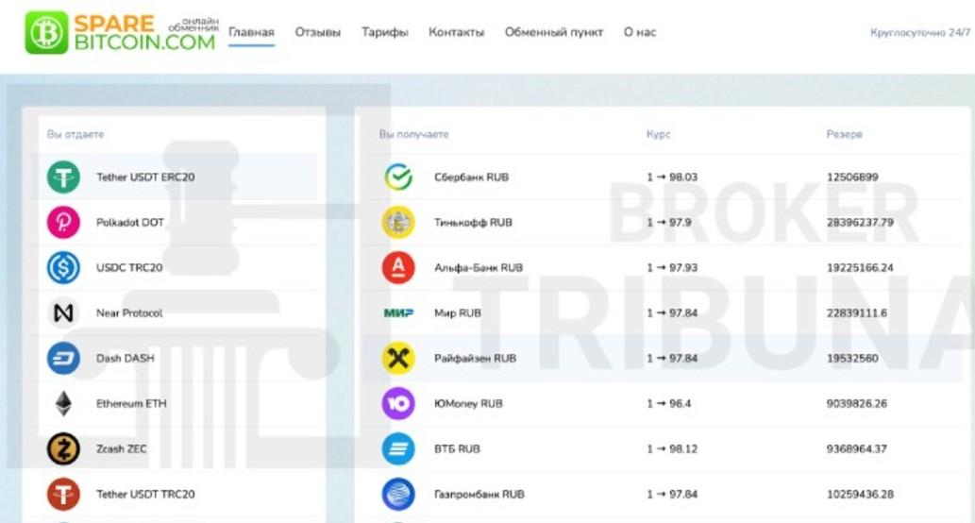Viewport: 975px width, 523px height.
Task: Open the Главная tab
Action: (251, 32)
